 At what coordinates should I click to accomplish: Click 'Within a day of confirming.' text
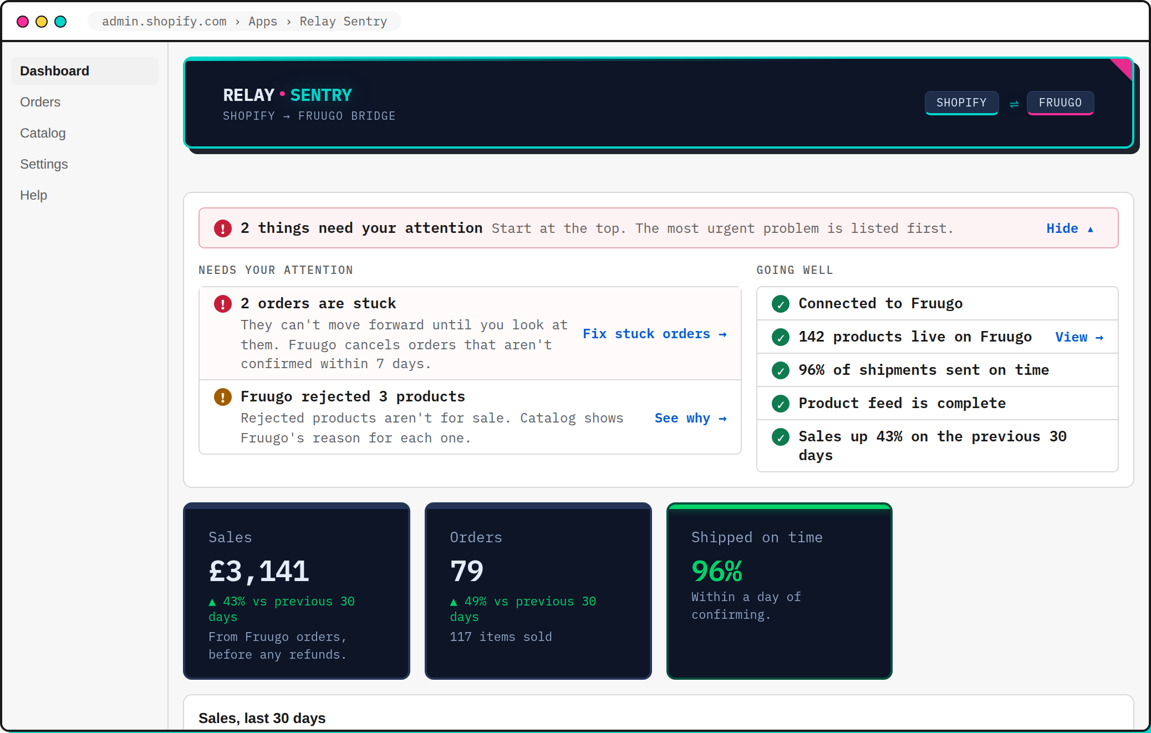tap(746, 605)
